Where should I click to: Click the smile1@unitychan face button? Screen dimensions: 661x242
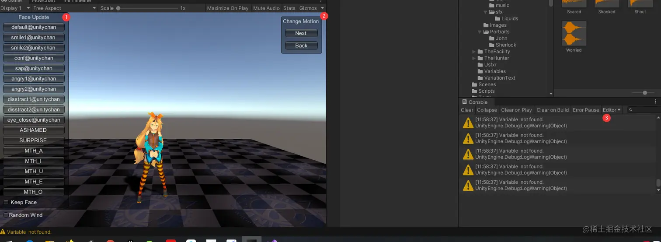(34, 37)
